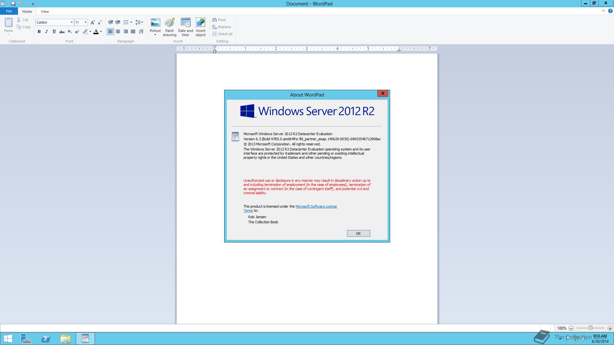The width and height of the screenshot is (614, 345).
Task: Toggle Bold formatting
Action: [x=39, y=32]
